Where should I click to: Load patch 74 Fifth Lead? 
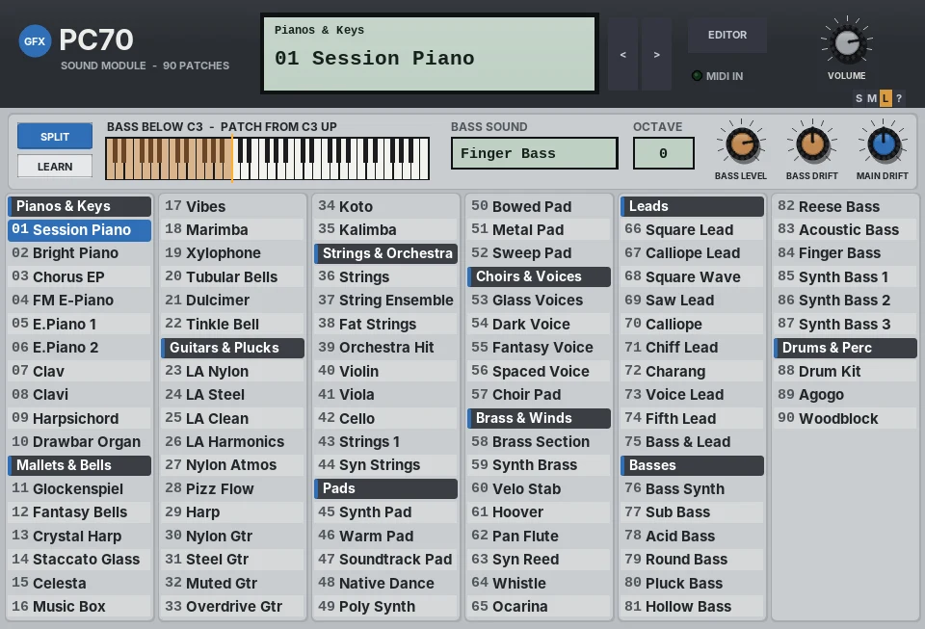point(693,419)
